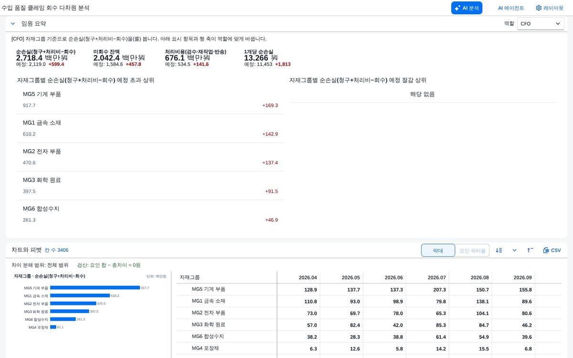Click the 순손실(청구+처리비−회수) KPI value
Image resolution: width=573 pixels, height=358 pixels.
[x=42, y=58]
